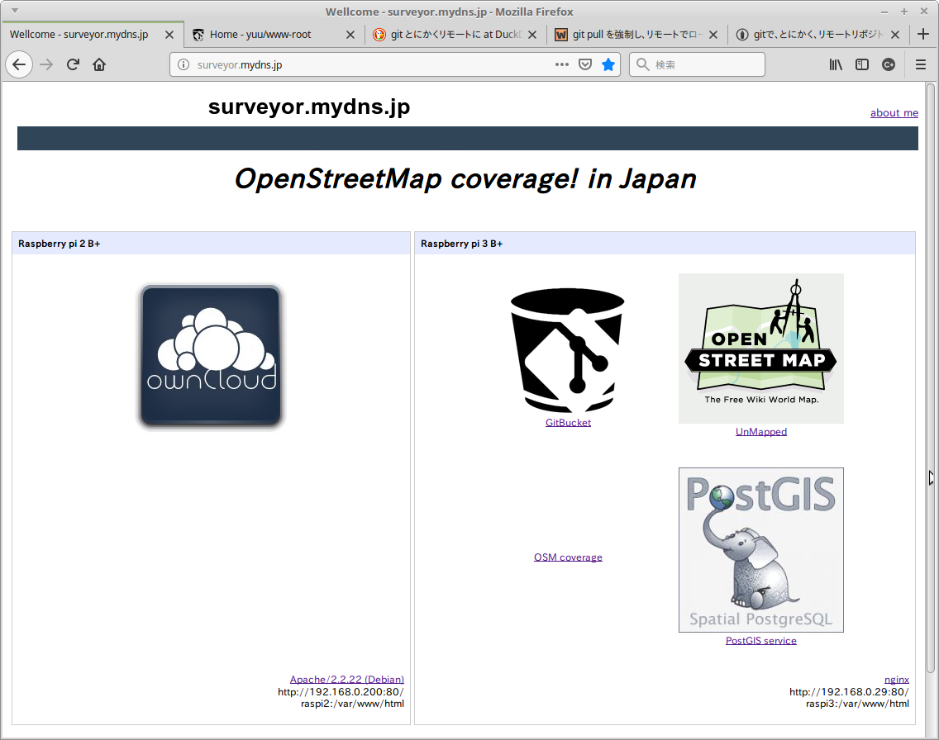This screenshot has width=939, height=740.
Task: Open the Library bookmarks icon
Action: [x=837, y=64]
